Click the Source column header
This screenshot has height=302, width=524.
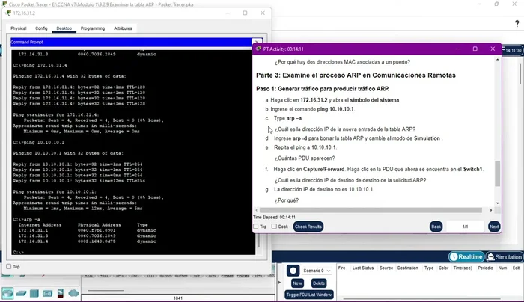click(x=386, y=268)
